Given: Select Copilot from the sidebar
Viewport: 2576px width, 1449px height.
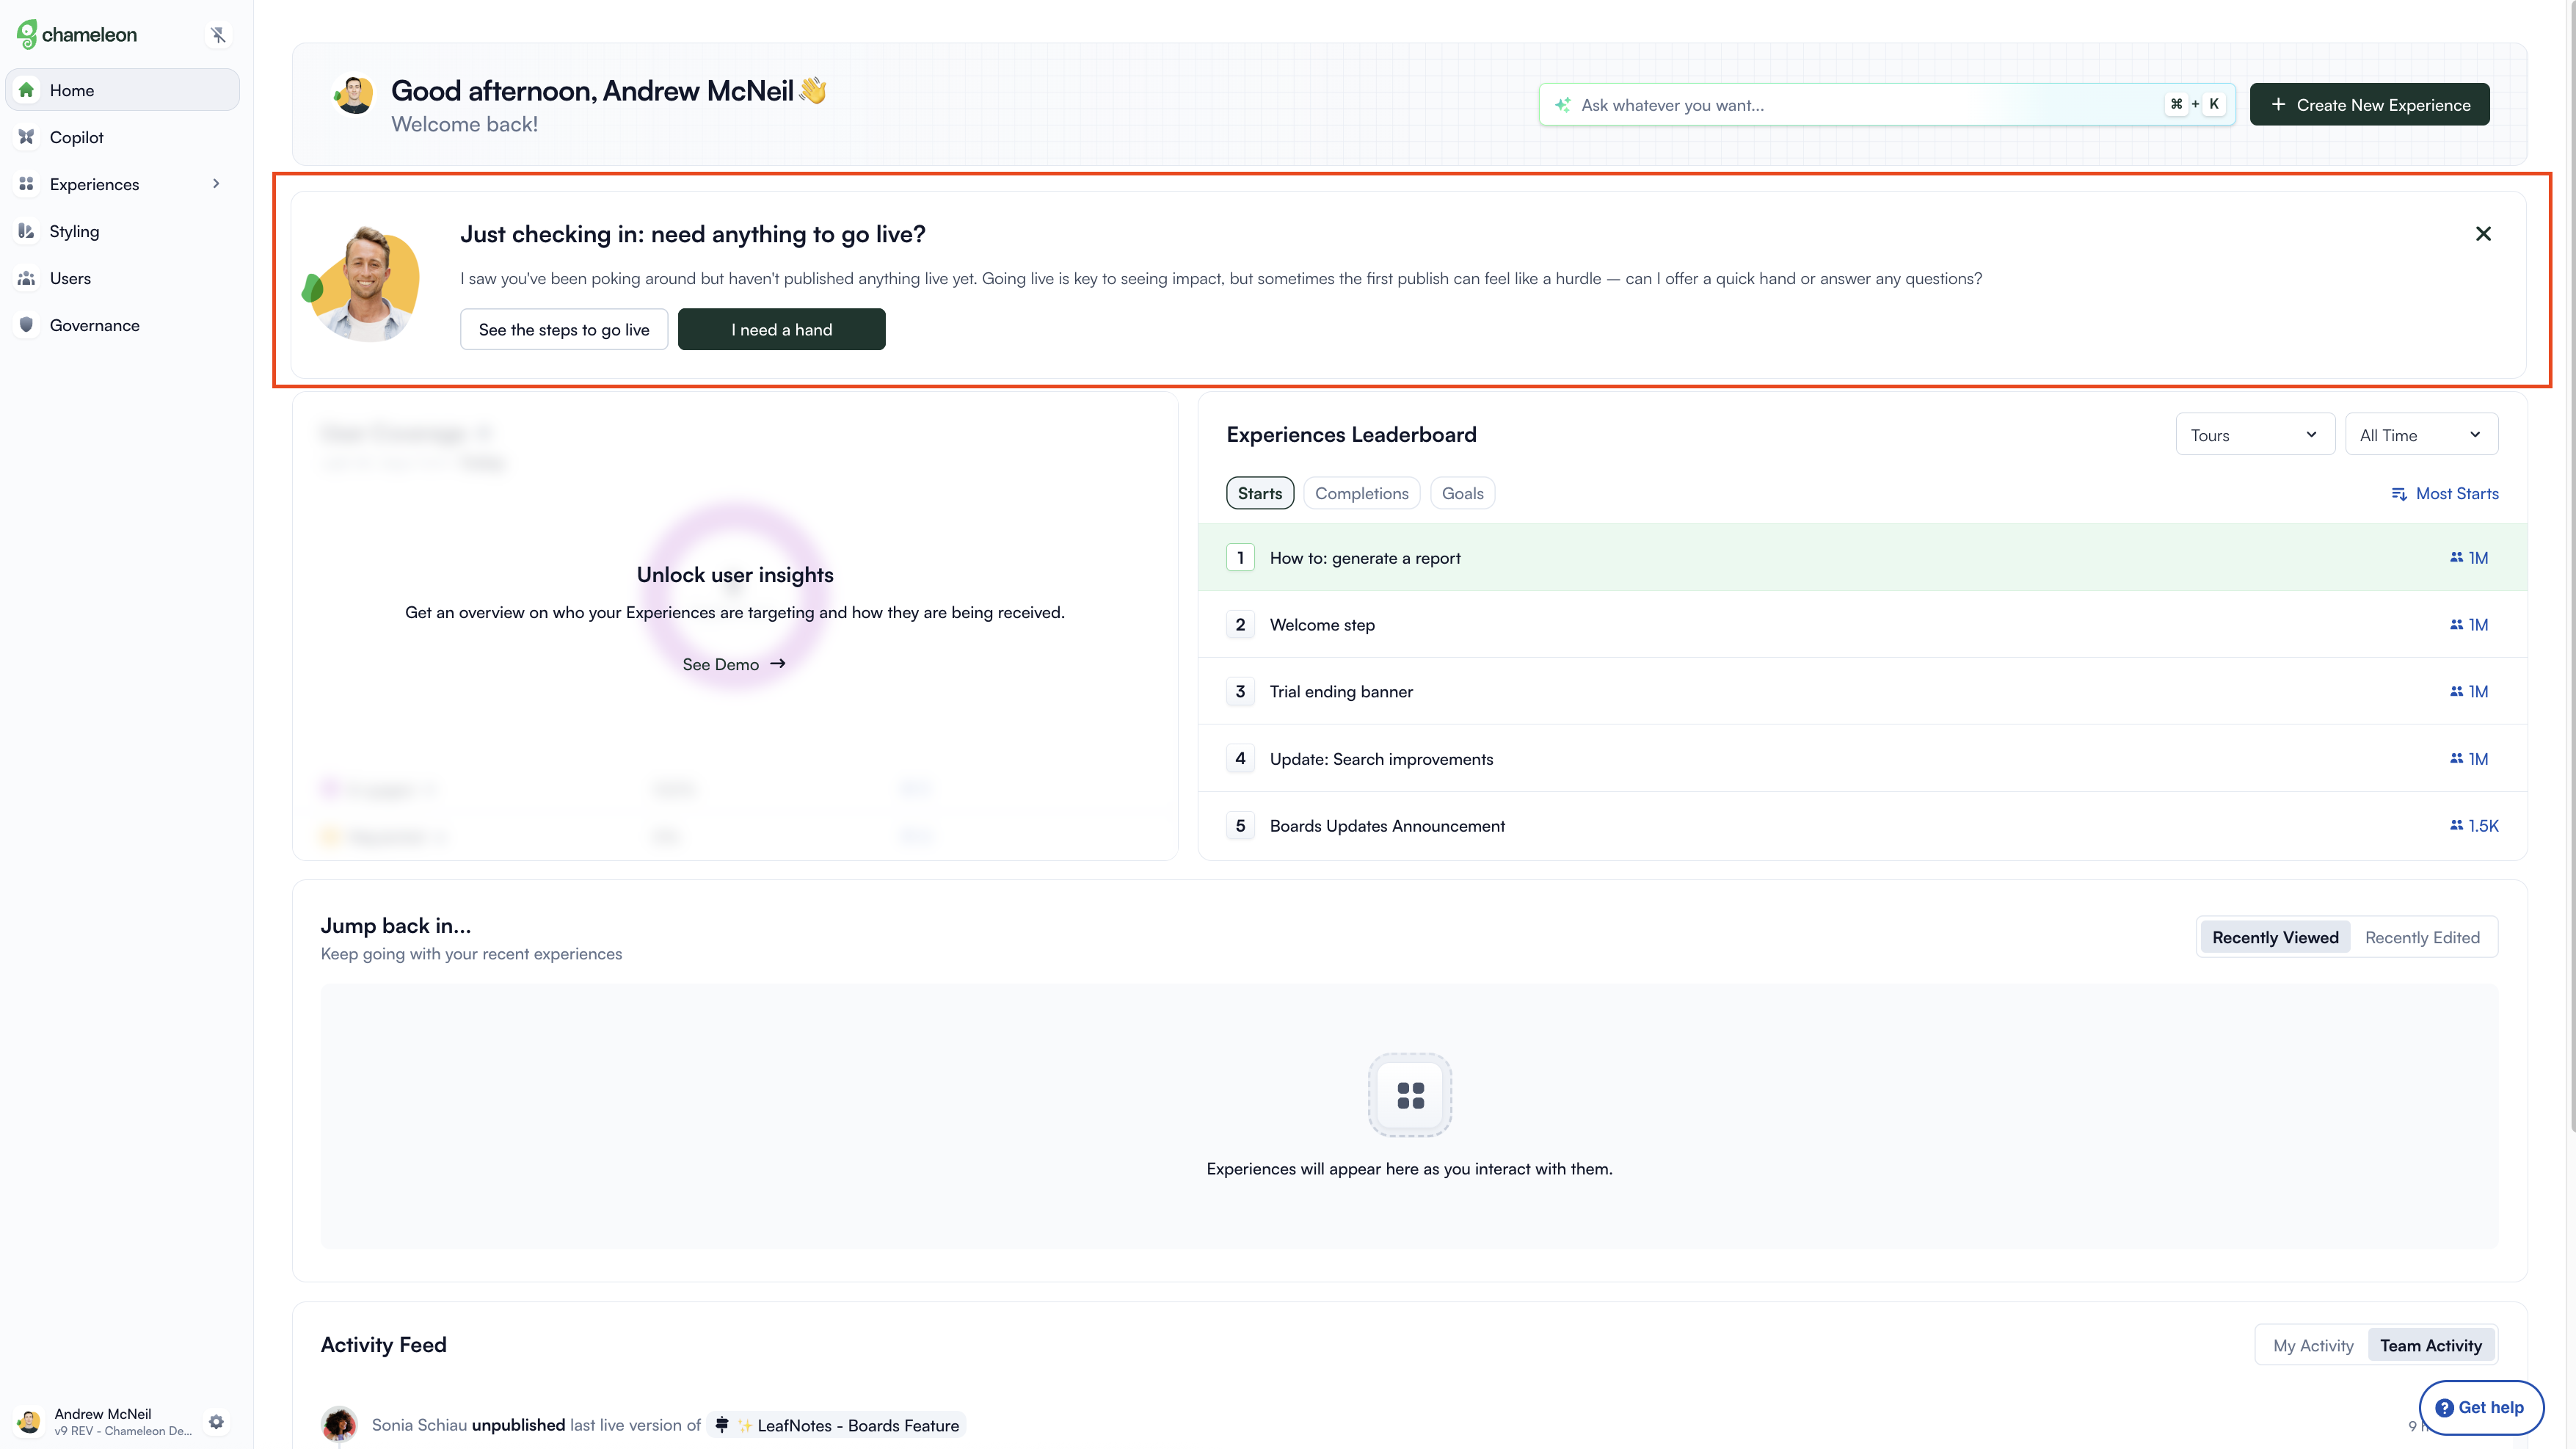Looking at the screenshot, I should (77, 137).
